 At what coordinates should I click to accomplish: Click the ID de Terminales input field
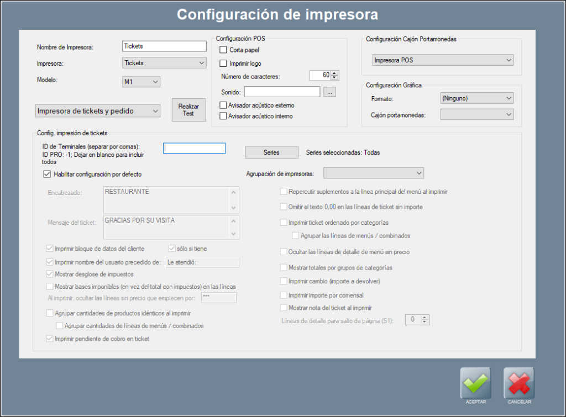coord(195,148)
